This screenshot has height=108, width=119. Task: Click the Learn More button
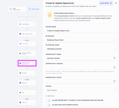(x=106, y=3)
